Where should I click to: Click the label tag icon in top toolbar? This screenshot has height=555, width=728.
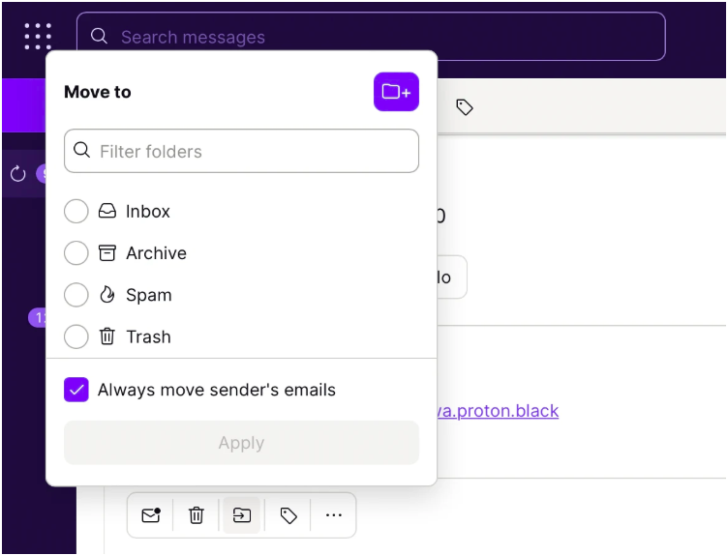tap(465, 107)
